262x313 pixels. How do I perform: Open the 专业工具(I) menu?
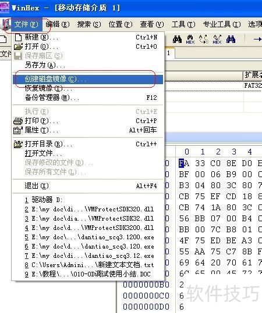[222, 24]
